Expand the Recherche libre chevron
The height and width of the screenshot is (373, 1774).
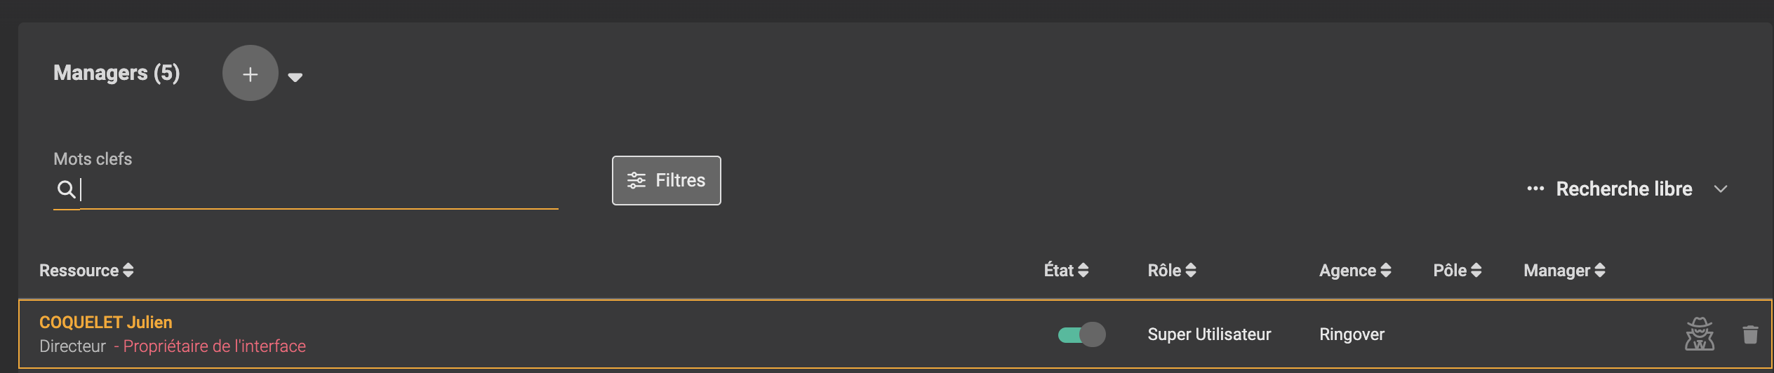click(1721, 189)
